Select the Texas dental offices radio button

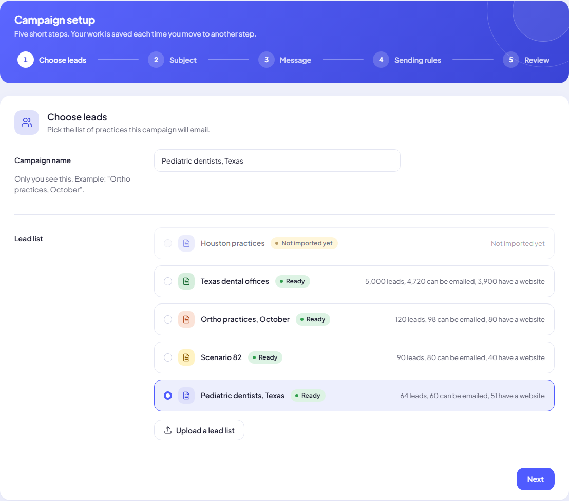pyautogui.click(x=167, y=281)
